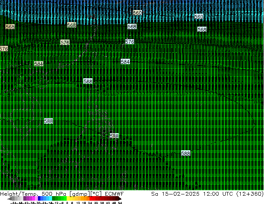264x204 pixels.
Task: Click the beige-backed 560 contour label
Action: click(137, 13)
